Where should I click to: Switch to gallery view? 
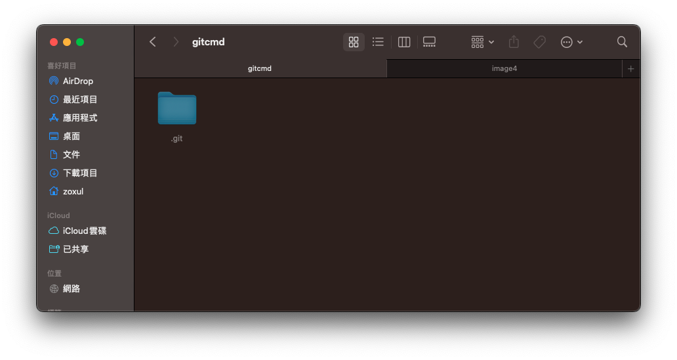pos(429,42)
